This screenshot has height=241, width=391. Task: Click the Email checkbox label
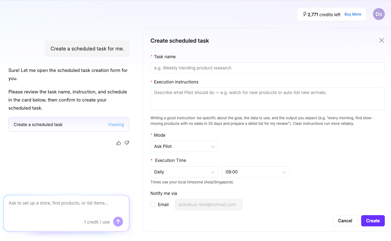tap(163, 205)
